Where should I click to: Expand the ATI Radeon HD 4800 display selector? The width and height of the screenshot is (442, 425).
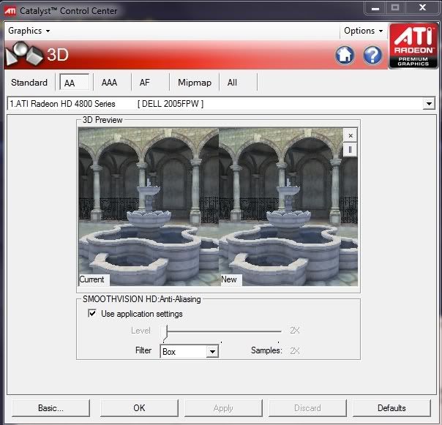(429, 105)
